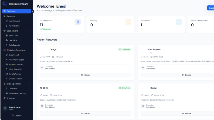
Task: Collapse the Requests section chevron
Action: click(29, 16)
